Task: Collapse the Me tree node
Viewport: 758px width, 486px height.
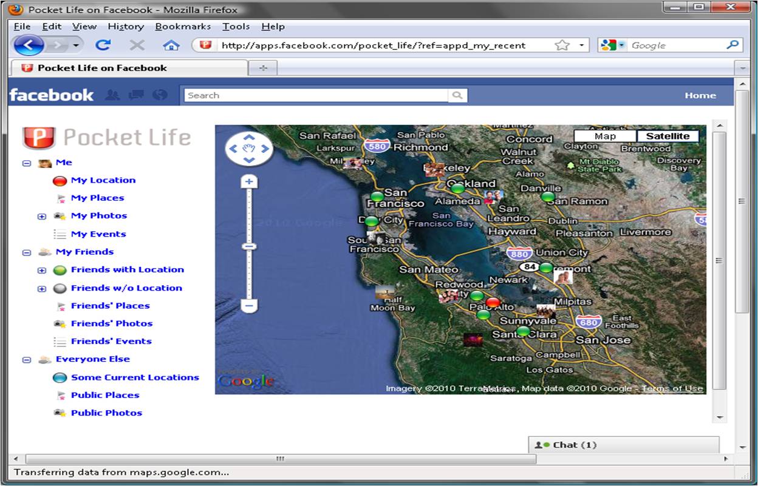Action: pyautogui.click(x=27, y=163)
